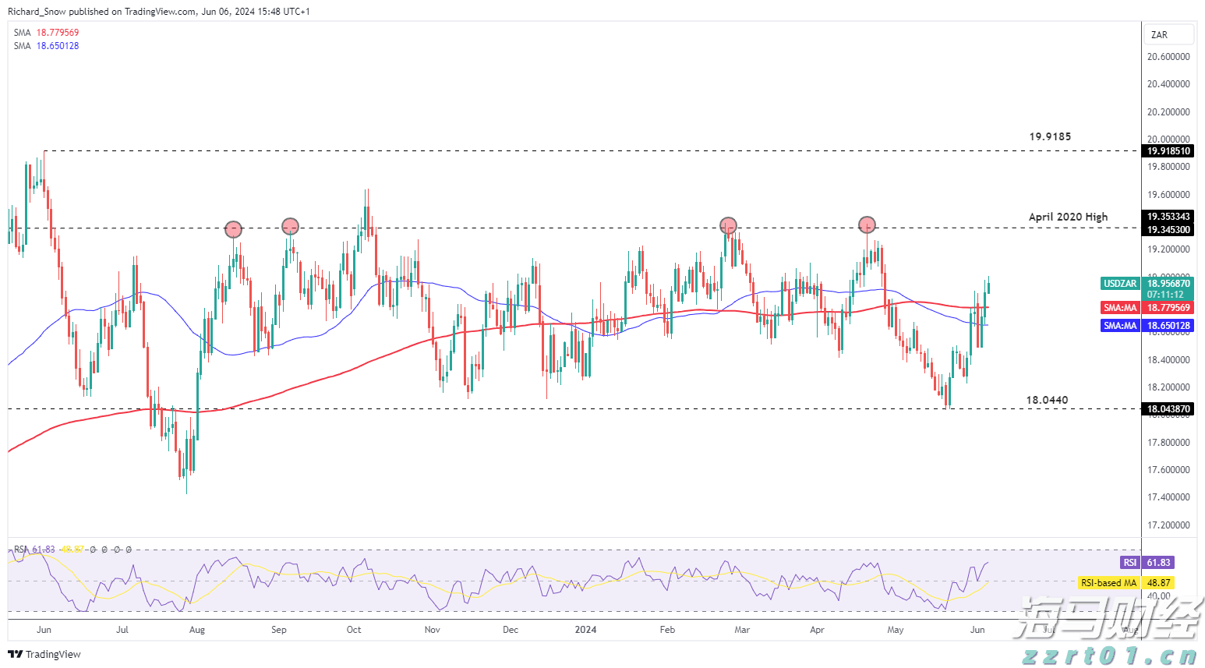Click the red circle marker in early September

coord(290,227)
